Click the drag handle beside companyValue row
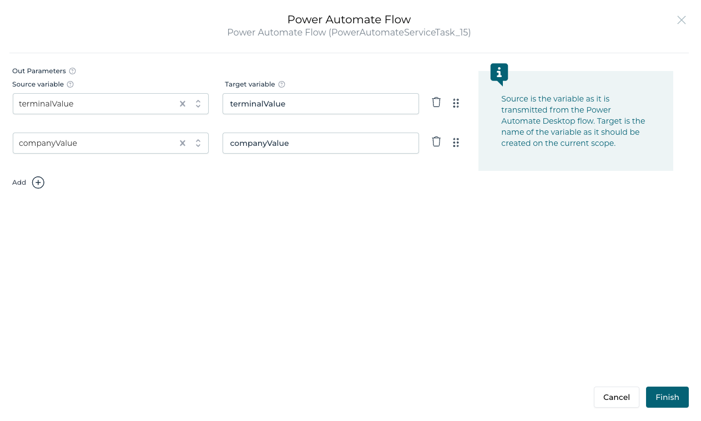The width and height of the screenshot is (701, 421). pyautogui.click(x=456, y=143)
